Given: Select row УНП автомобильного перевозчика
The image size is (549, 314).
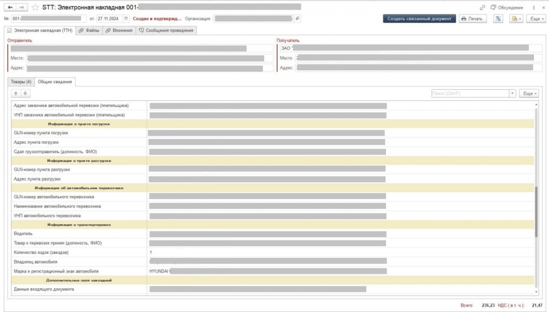Looking at the screenshot, I should [x=272, y=216].
